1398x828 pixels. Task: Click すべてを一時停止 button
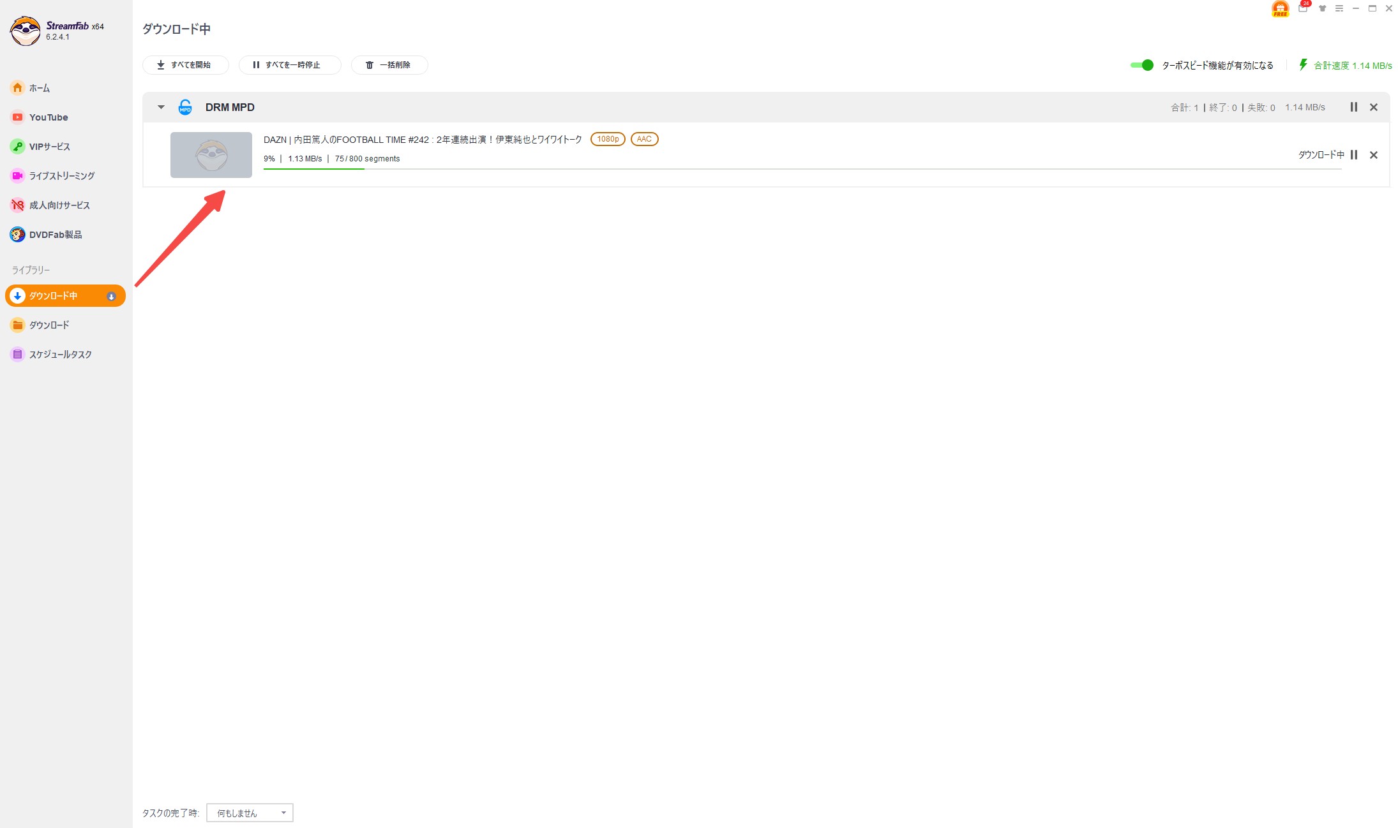[x=290, y=65]
